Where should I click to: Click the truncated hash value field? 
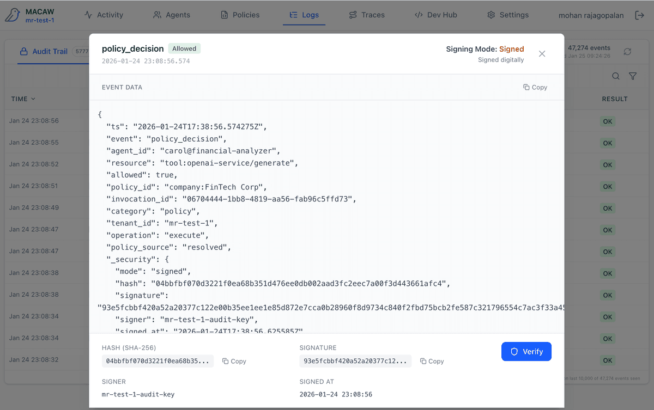click(158, 361)
